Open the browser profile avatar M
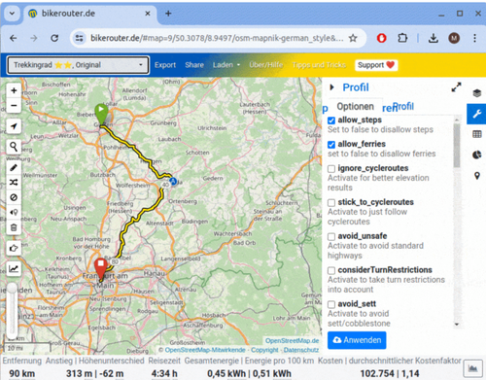 point(454,38)
